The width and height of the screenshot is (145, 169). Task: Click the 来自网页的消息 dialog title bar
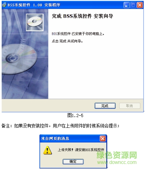coord(69,139)
